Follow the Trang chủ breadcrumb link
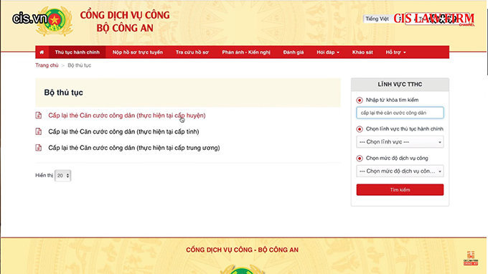The image size is (488, 274). (47, 65)
